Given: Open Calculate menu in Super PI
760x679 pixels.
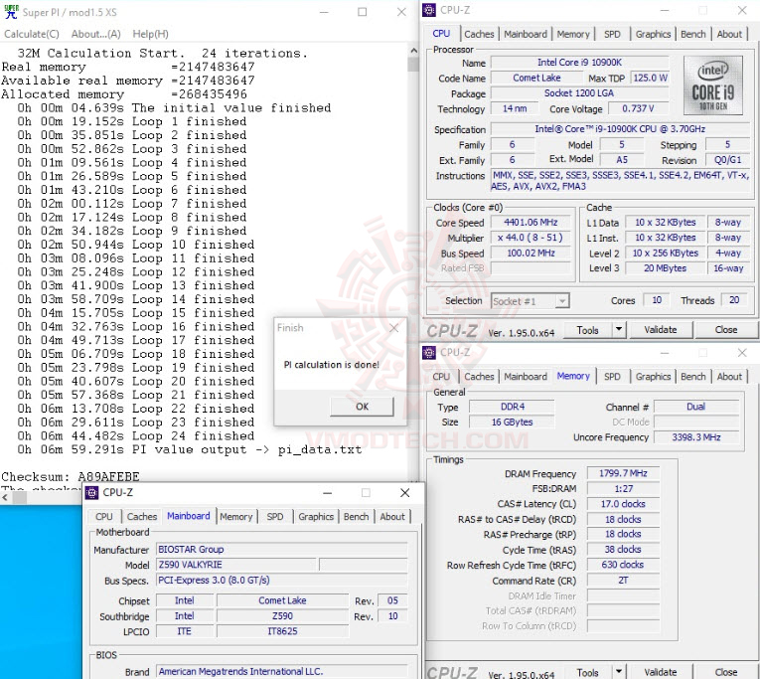Looking at the screenshot, I should (32, 34).
